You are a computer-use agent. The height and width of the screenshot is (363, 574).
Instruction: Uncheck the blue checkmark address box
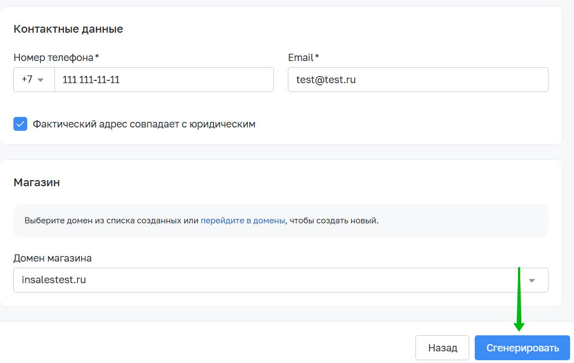21,124
